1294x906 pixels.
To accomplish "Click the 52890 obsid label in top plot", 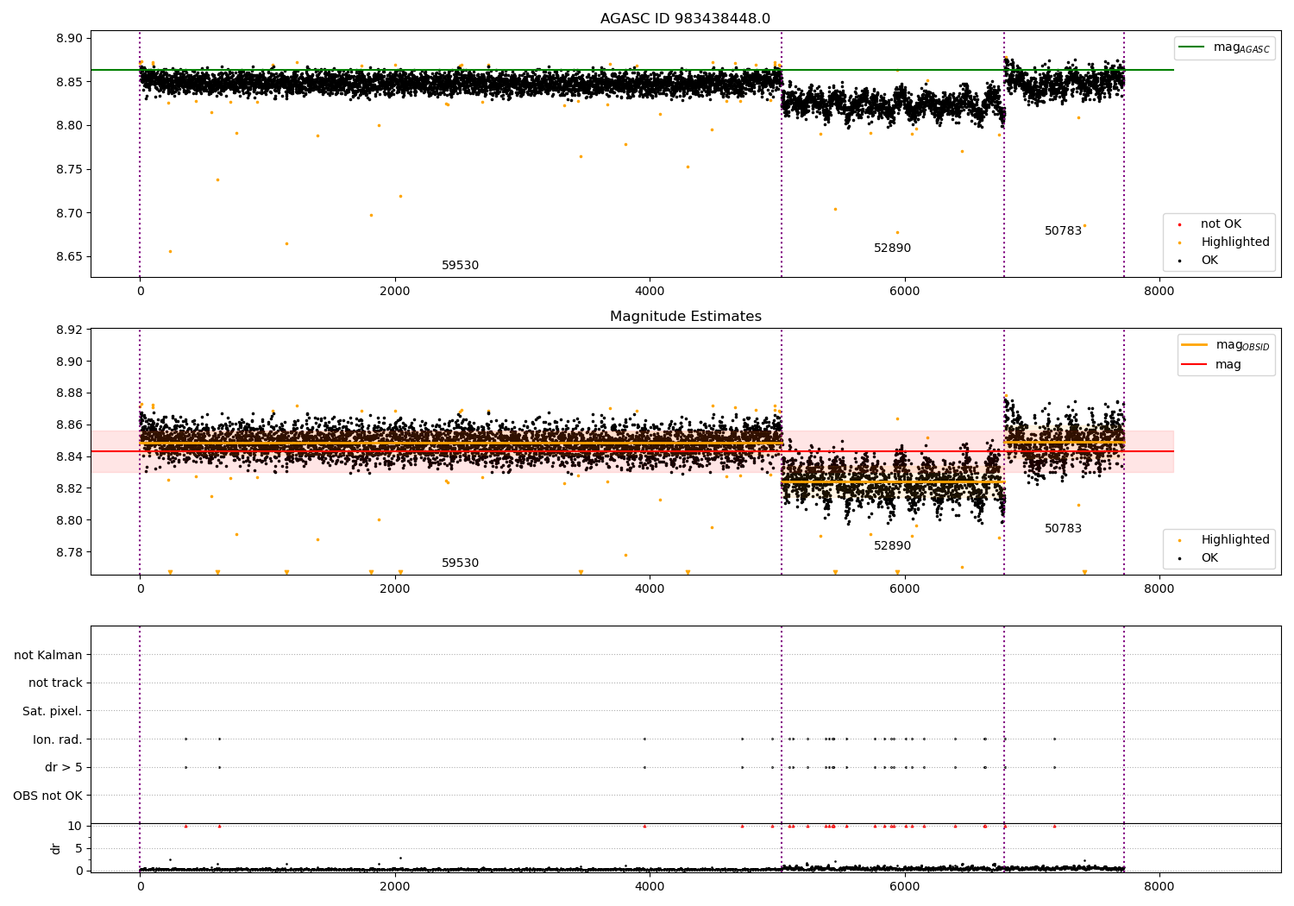I will click(892, 249).
